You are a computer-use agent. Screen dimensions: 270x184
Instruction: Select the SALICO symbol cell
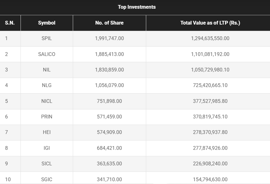click(47, 54)
